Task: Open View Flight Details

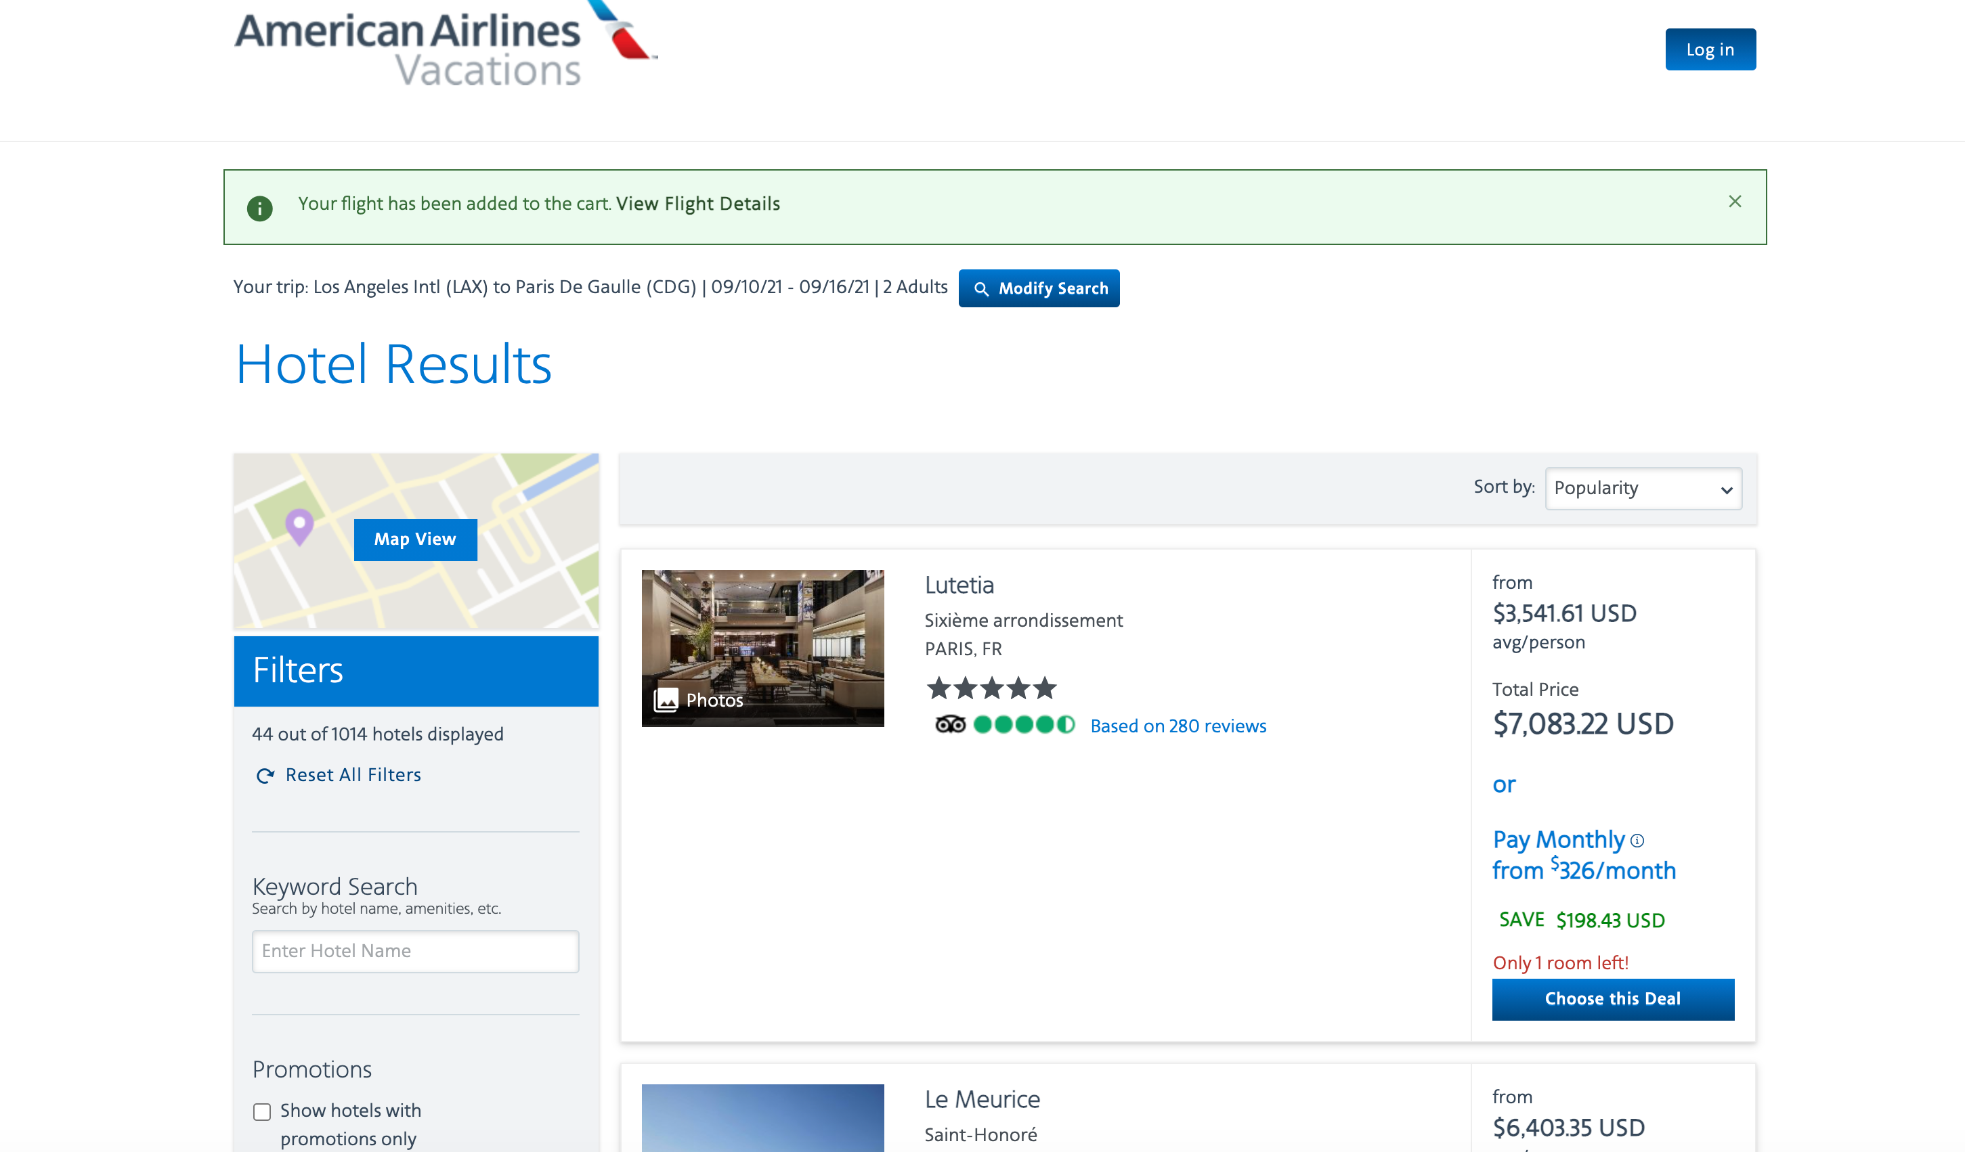Action: [698, 204]
